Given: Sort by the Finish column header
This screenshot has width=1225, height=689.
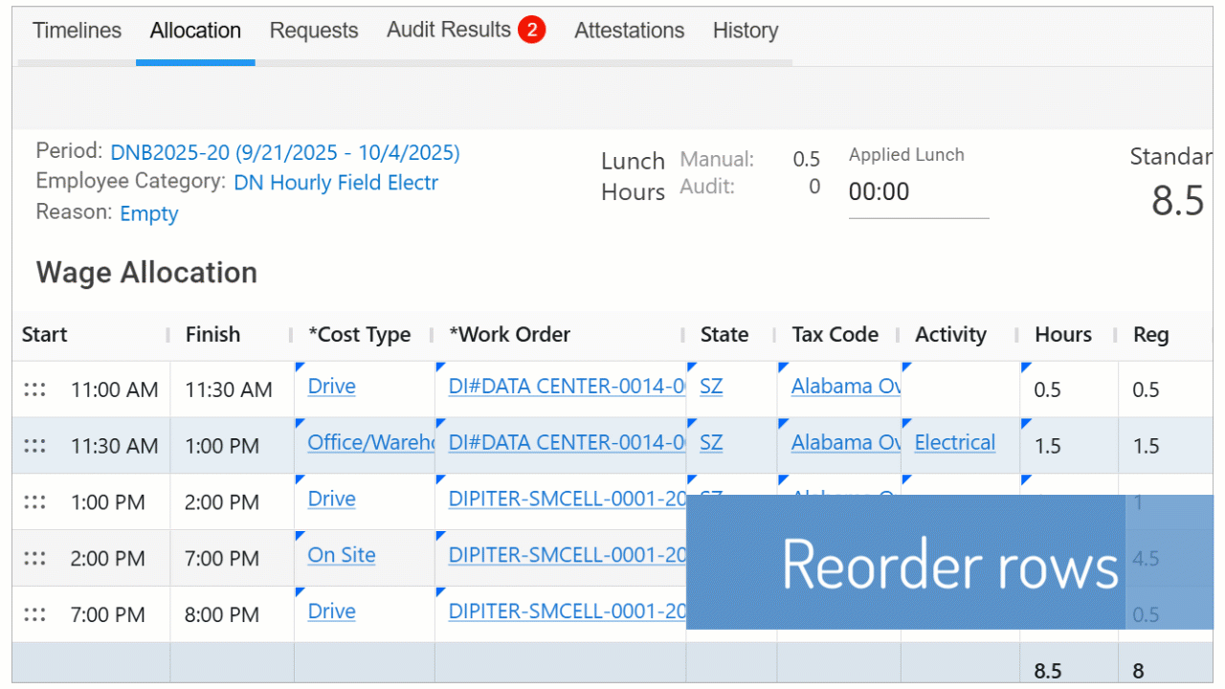Looking at the screenshot, I should (x=212, y=335).
